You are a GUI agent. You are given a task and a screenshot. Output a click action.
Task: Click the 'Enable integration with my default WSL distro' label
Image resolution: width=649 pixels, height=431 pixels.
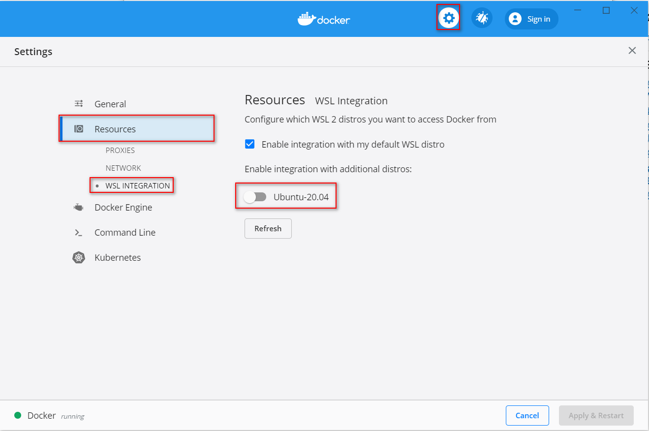click(353, 145)
